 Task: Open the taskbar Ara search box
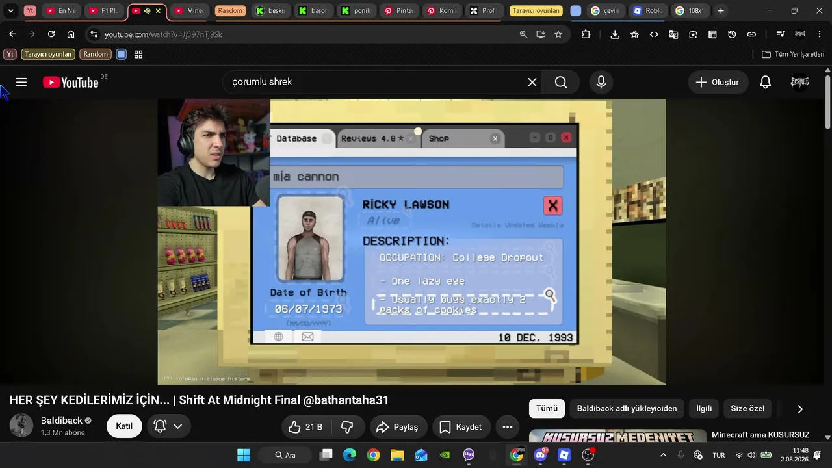(x=285, y=455)
